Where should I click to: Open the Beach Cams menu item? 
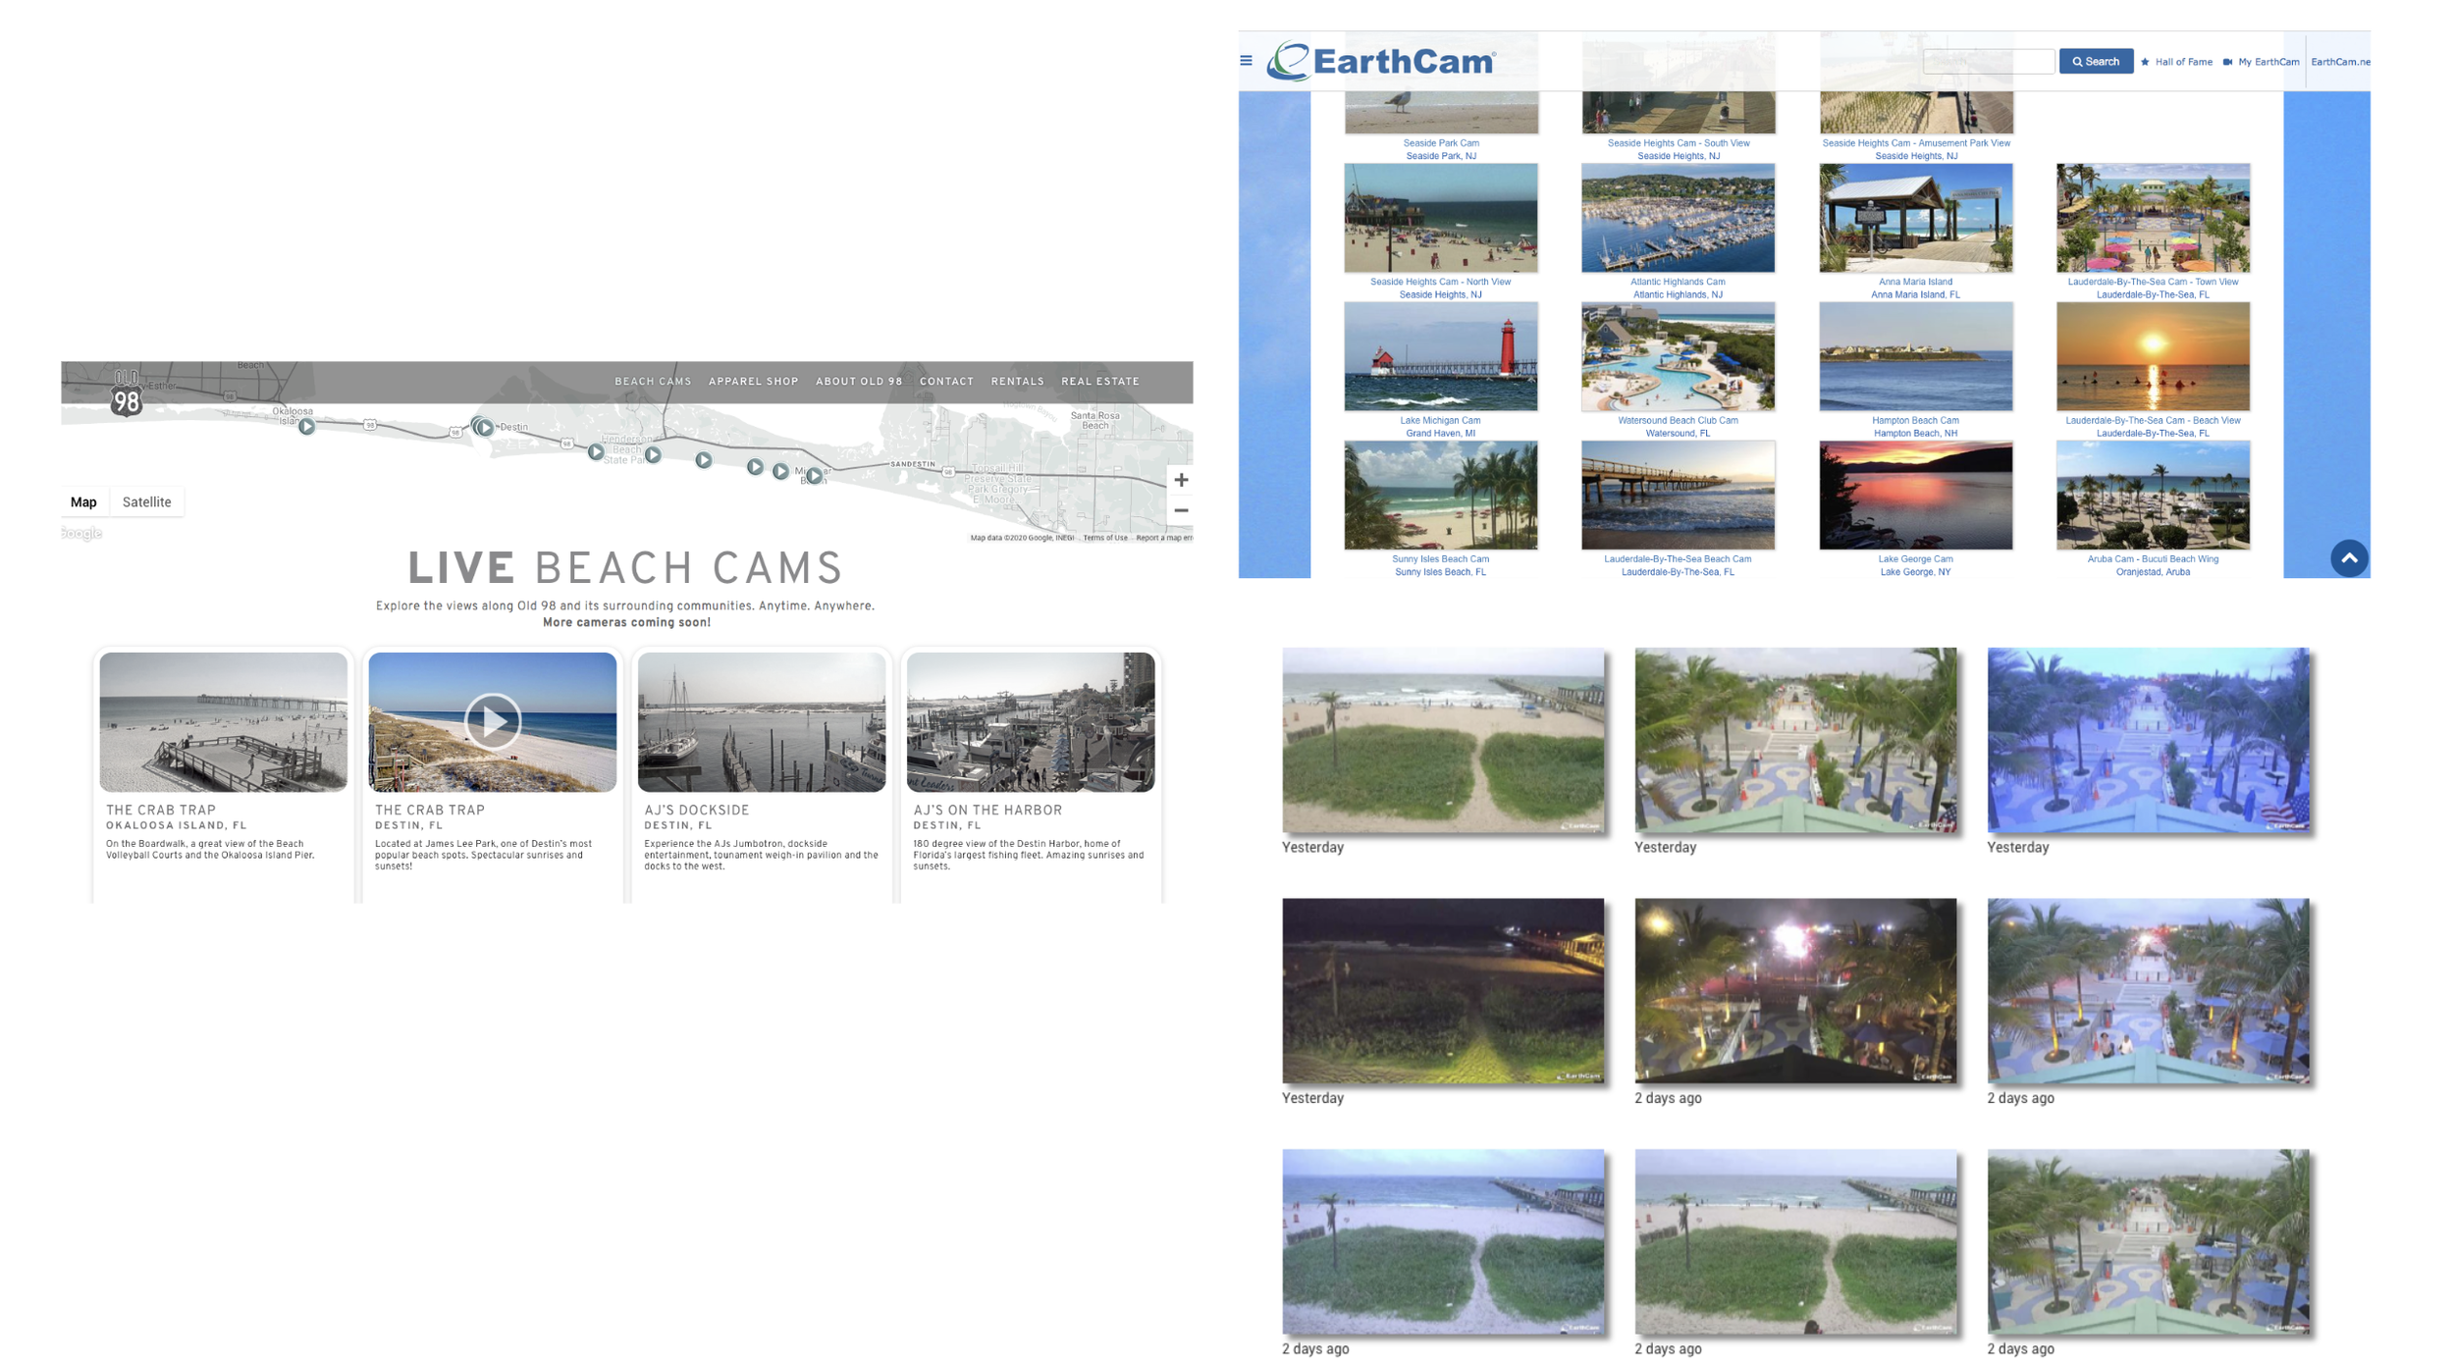tap(653, 381)
